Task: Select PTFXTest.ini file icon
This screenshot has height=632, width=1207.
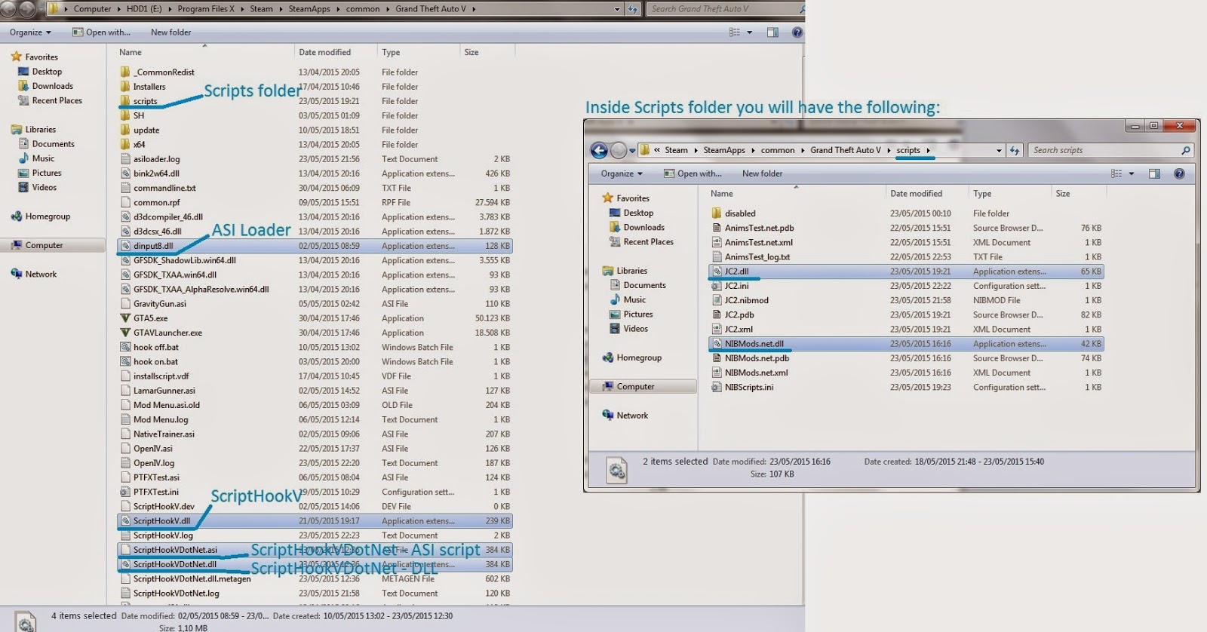Action: click(125, 492)
